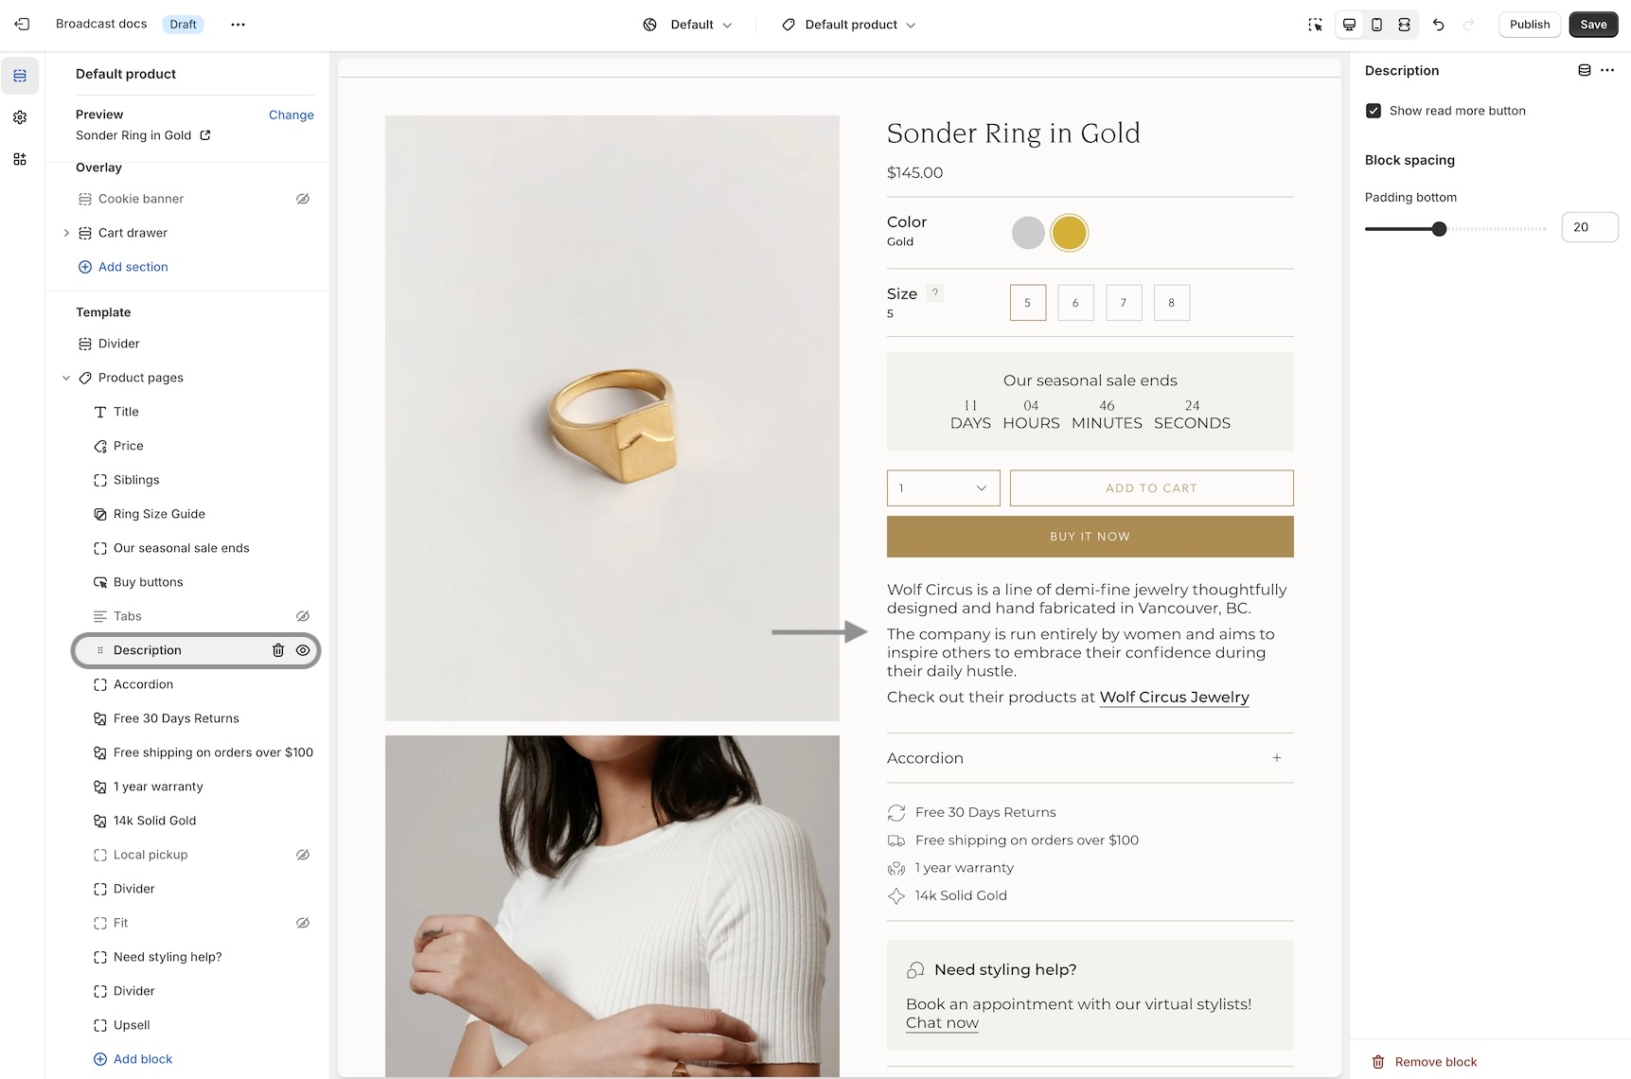Click the Padding bottom slider handle

(1439, 228)
